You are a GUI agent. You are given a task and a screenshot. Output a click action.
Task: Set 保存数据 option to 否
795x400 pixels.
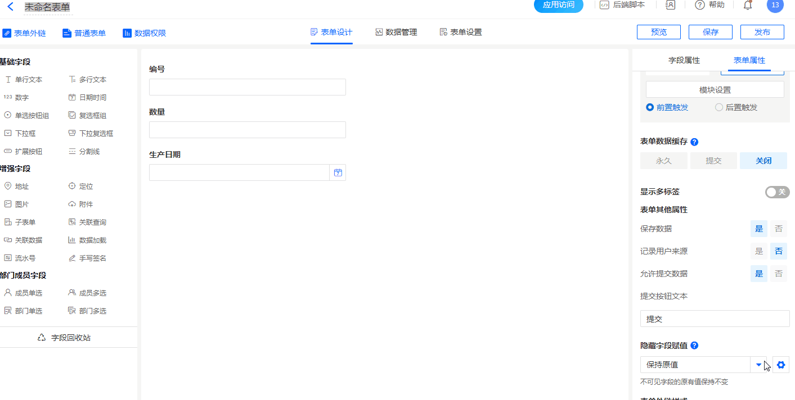point(779,229)
